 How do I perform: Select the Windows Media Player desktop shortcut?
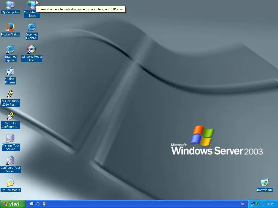(31, 54)
